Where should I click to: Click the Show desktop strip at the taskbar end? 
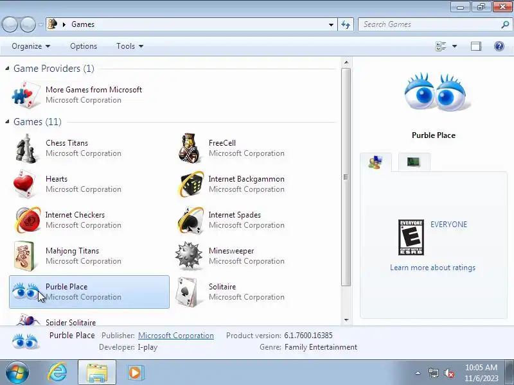pos(510,373)
